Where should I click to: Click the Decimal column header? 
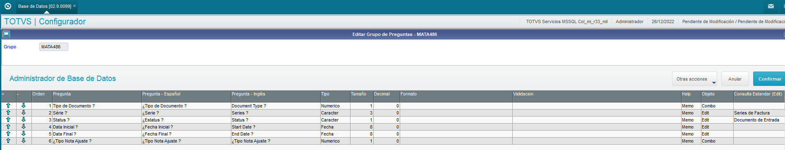(386, 96)
